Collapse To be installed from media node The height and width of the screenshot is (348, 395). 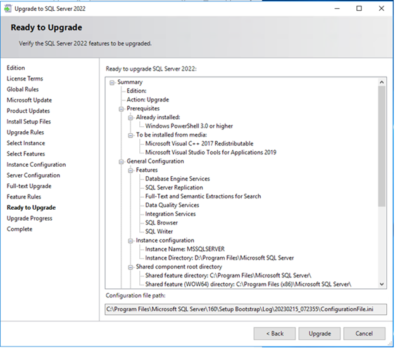pyautogui.click(x=130, y=136)
